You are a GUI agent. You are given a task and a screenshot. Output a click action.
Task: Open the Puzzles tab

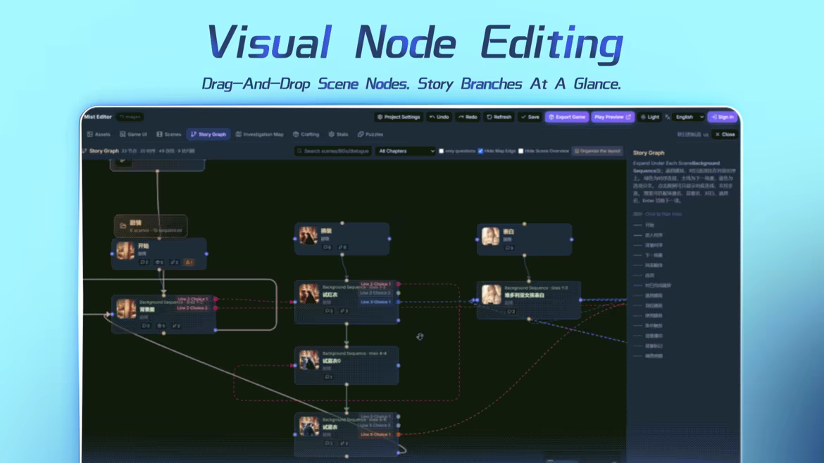point(370,134)
